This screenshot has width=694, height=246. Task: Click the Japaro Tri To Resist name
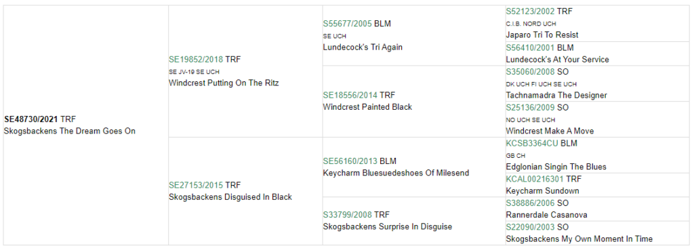548,35
